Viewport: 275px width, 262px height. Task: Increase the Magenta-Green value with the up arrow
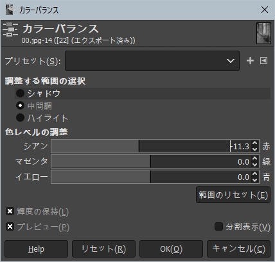[254, 159]
